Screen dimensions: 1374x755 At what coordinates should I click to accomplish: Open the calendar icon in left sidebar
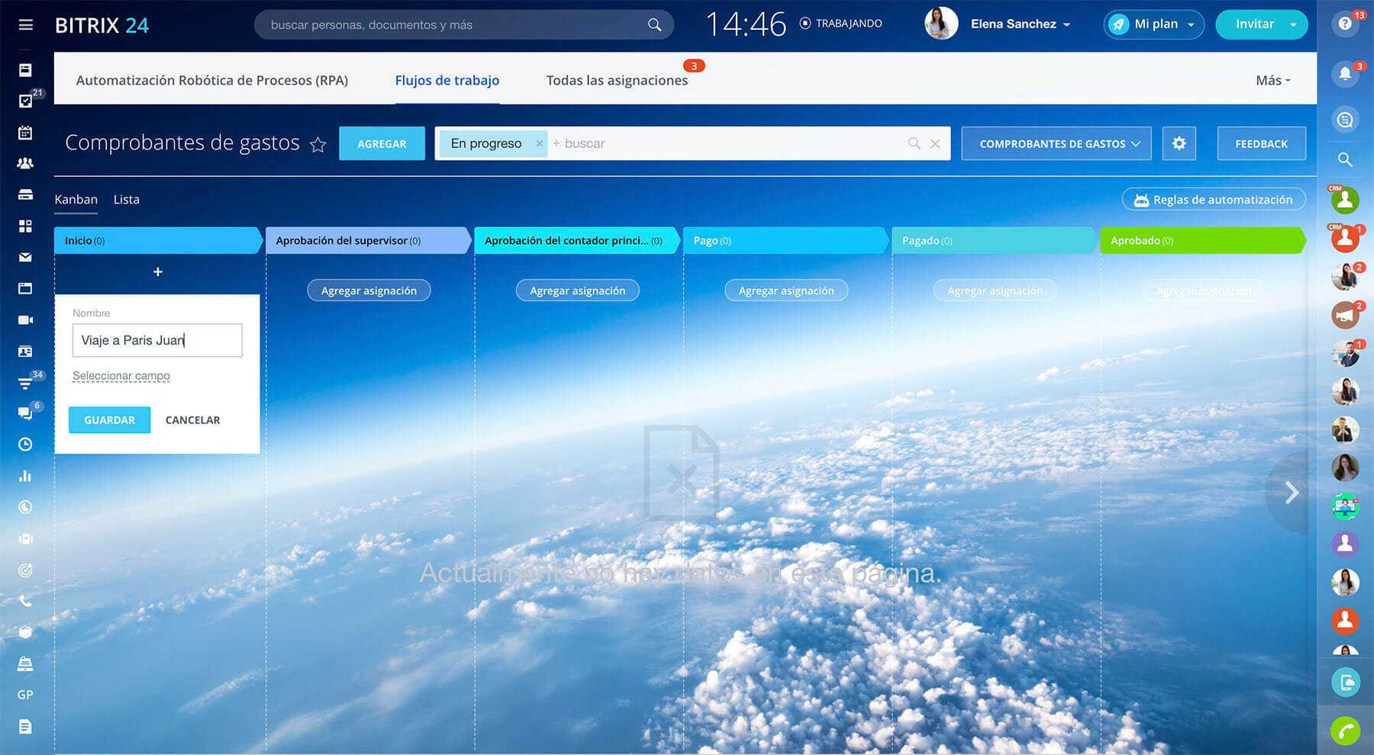point(25,133)
